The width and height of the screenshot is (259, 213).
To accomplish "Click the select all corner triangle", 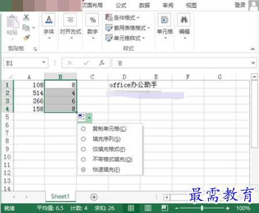I will pyautogui.click(x=10, y=77).
